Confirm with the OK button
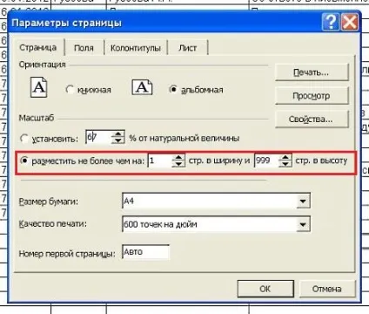This screenshot has width=369, height=314. point(265,289)
